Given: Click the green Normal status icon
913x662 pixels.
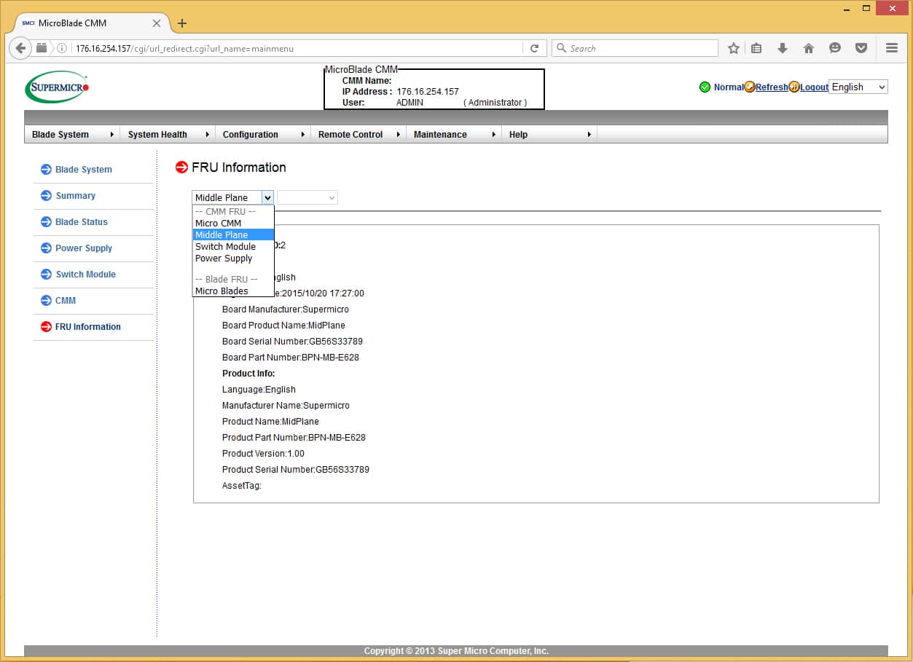Looking at the screenshot, I should click(x=705, y=87).
